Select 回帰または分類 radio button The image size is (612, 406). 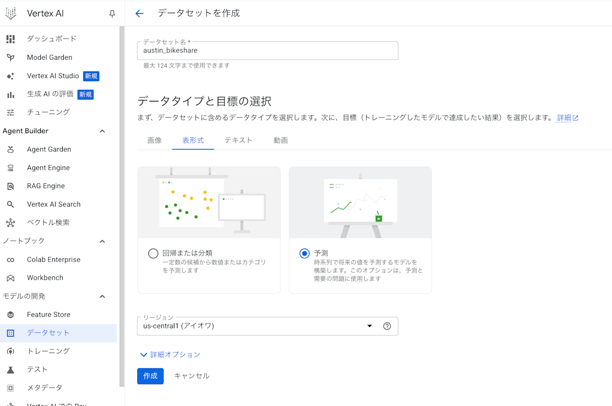(x=153, y=253)
